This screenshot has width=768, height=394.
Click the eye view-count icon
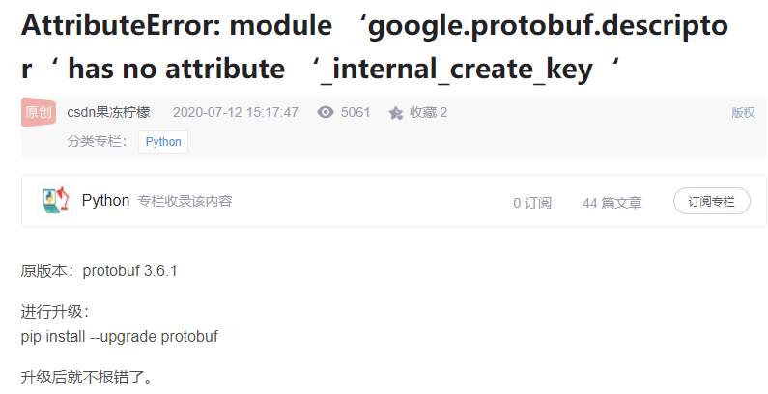click(x=327, y=112)
